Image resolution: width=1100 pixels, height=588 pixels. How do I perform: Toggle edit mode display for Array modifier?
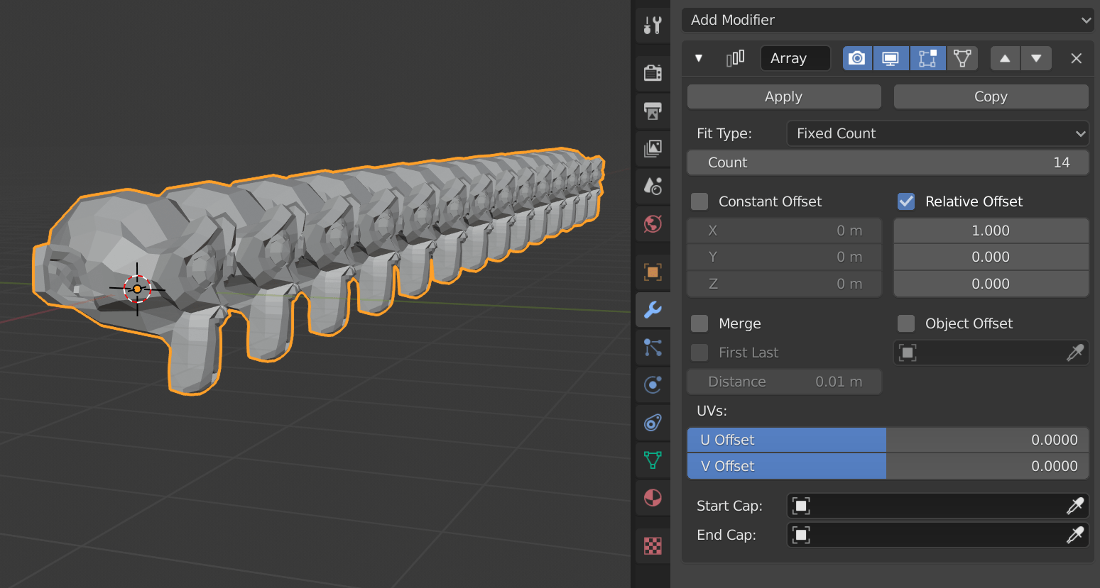[x=927, y=58]
